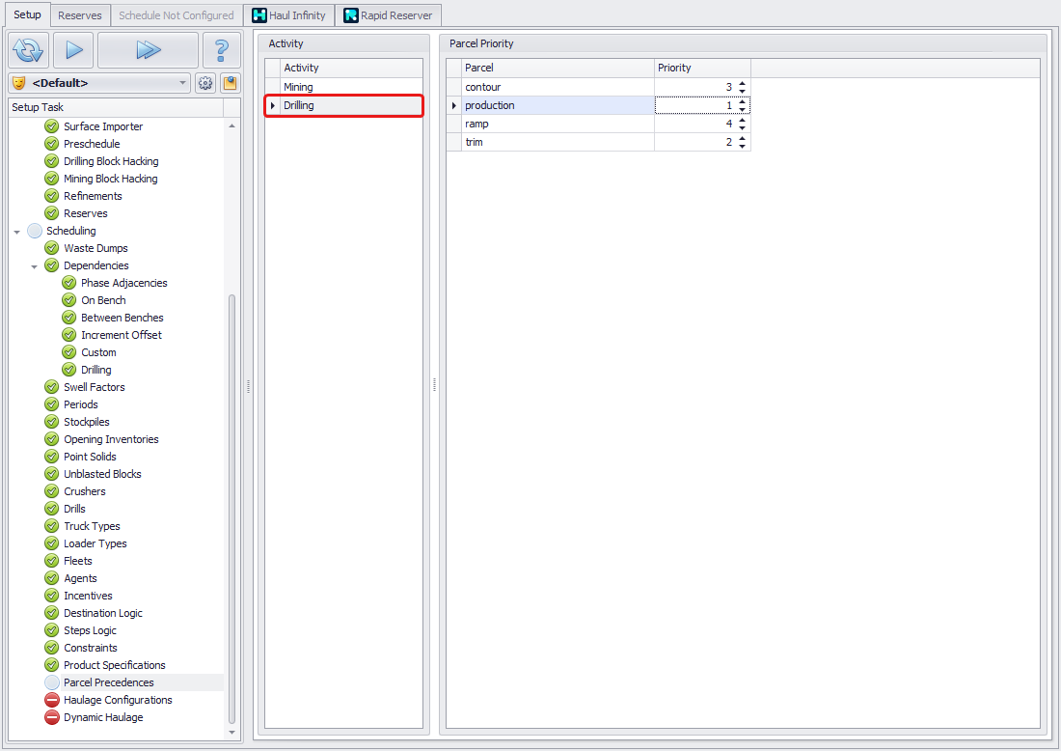Viewport: 1061px width, 751px height.
Task: Decrease the ramp parcel priority
Action: click(x=742, y=127)
